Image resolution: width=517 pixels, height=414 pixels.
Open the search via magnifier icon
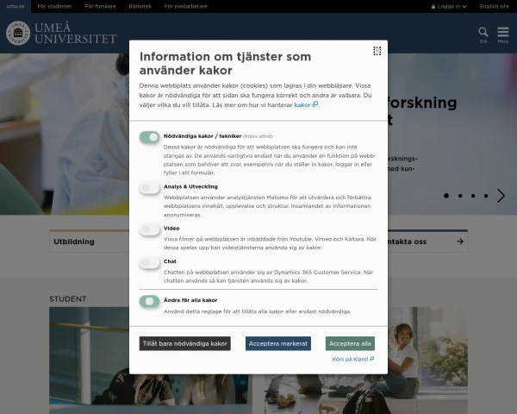pos(483,35)
